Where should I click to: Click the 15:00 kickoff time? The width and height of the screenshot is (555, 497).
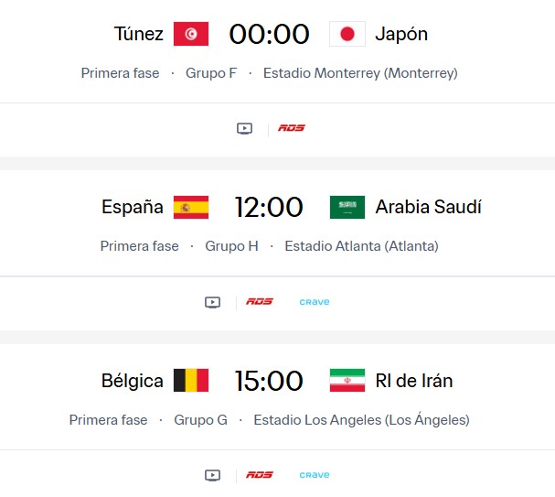click(x=269, y=381)
